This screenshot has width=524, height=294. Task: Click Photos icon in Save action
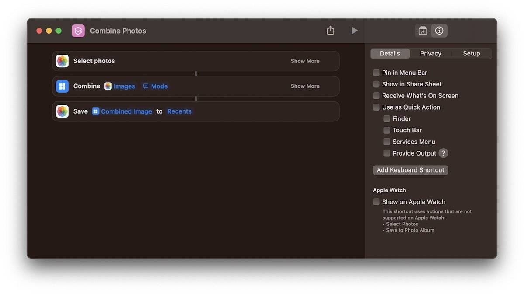coord(62,111)
